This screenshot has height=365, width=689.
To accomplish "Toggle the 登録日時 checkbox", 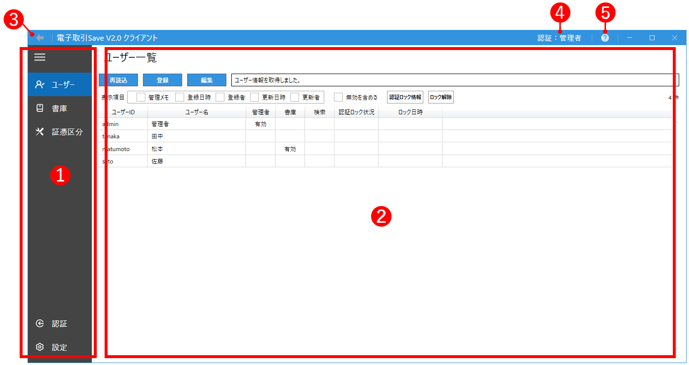I will click(180, 97).
